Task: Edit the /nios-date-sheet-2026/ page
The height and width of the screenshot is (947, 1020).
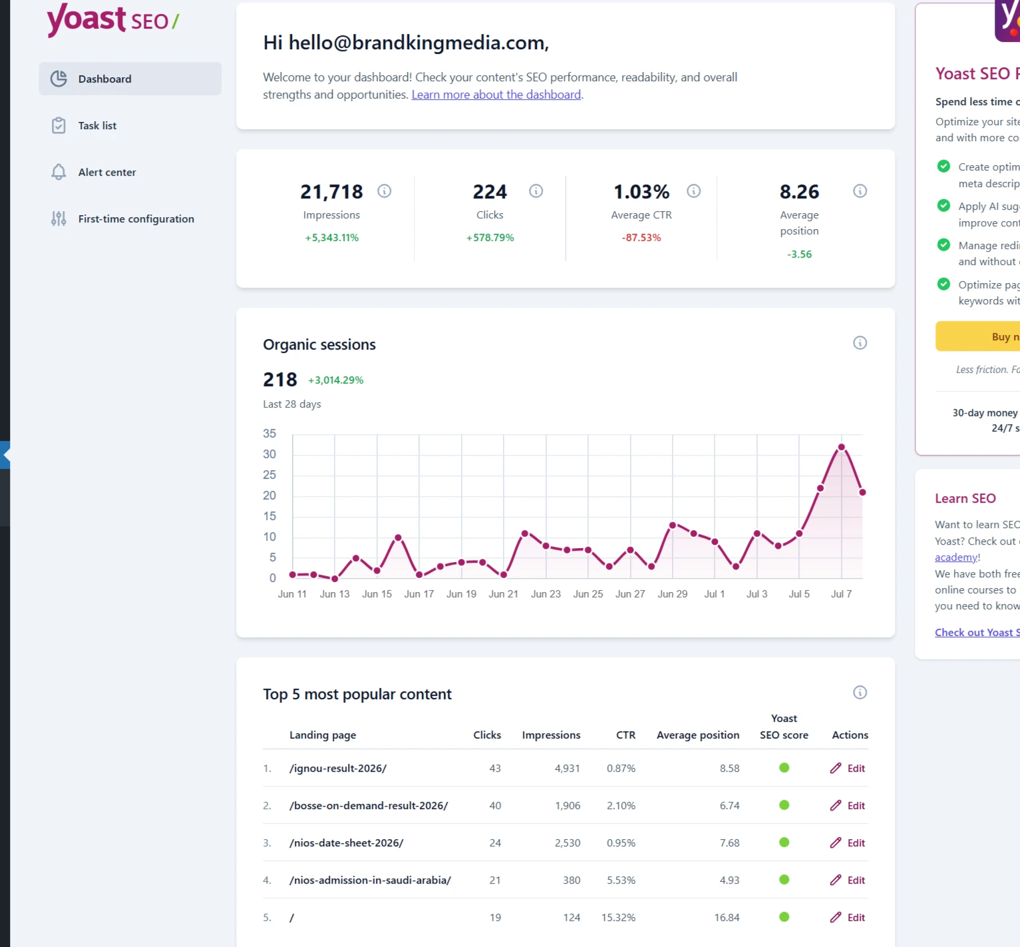Action: 848,843
